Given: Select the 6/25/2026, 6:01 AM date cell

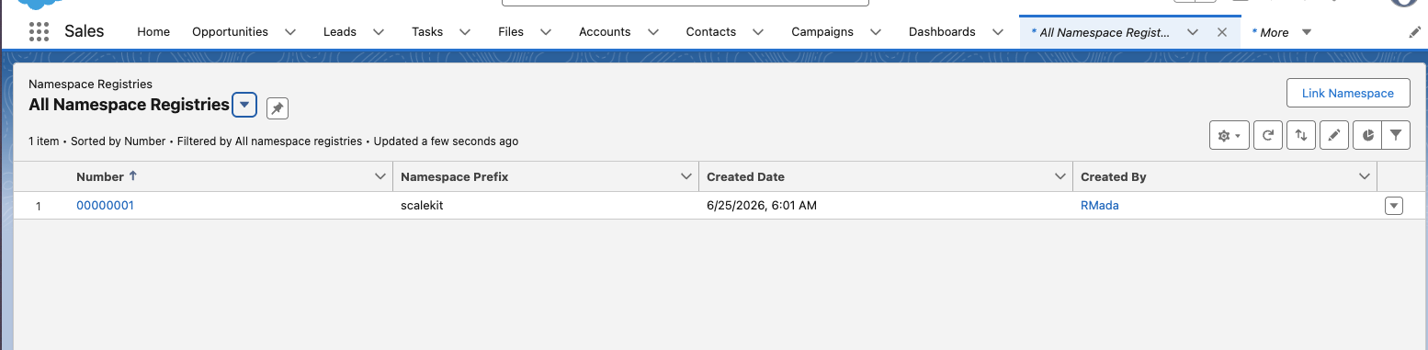Looking at the screenshot, I should [x=761, y=206].
